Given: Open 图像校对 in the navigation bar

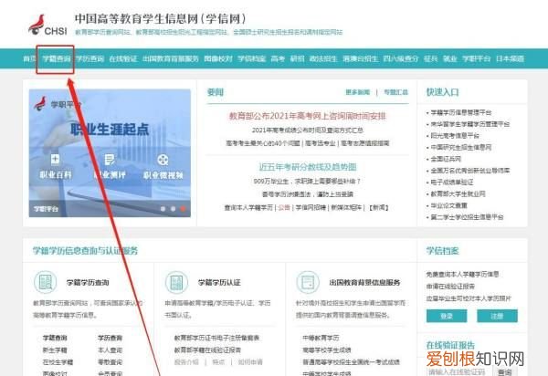Looking at the screenshot, I should tap(218, 58).
